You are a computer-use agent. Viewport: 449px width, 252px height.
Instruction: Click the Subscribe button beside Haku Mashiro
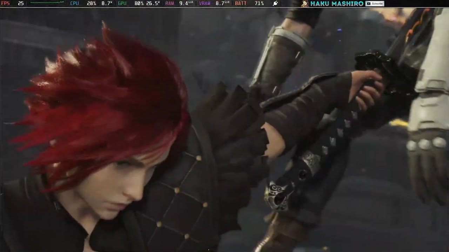pos(375,3)
